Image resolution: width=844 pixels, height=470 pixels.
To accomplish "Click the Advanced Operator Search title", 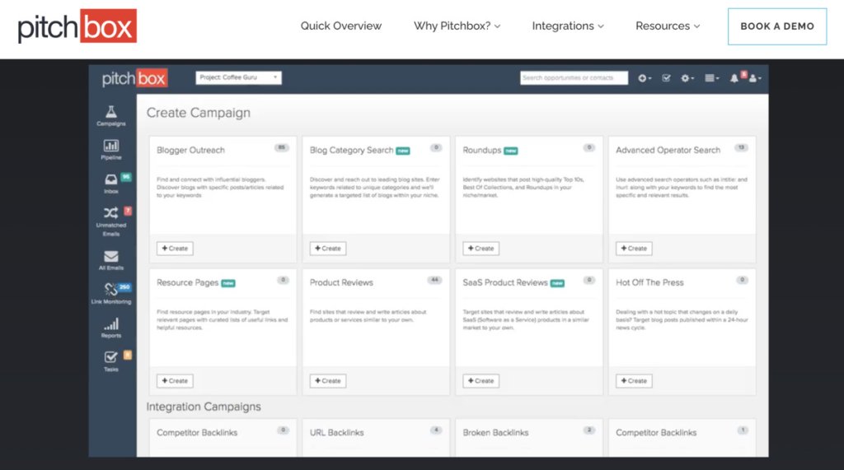I will tap(668, 150).
